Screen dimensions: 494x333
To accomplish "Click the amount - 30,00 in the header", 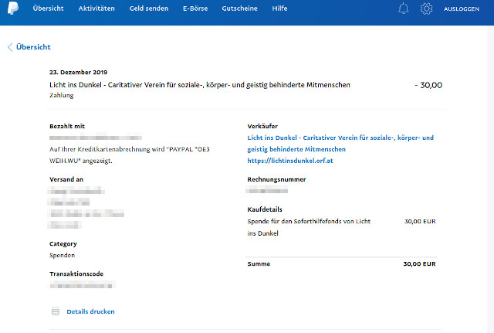I will click(x=428, y=85).
